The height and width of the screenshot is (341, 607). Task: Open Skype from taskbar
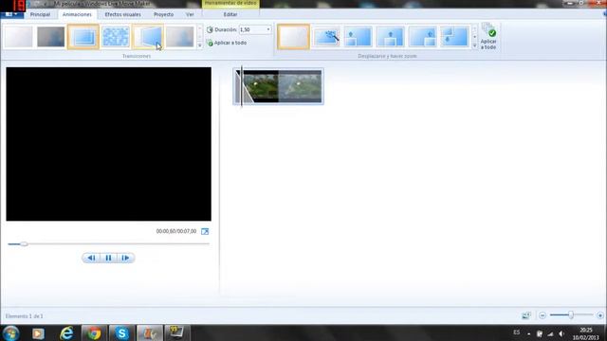(x=121, y=333)
